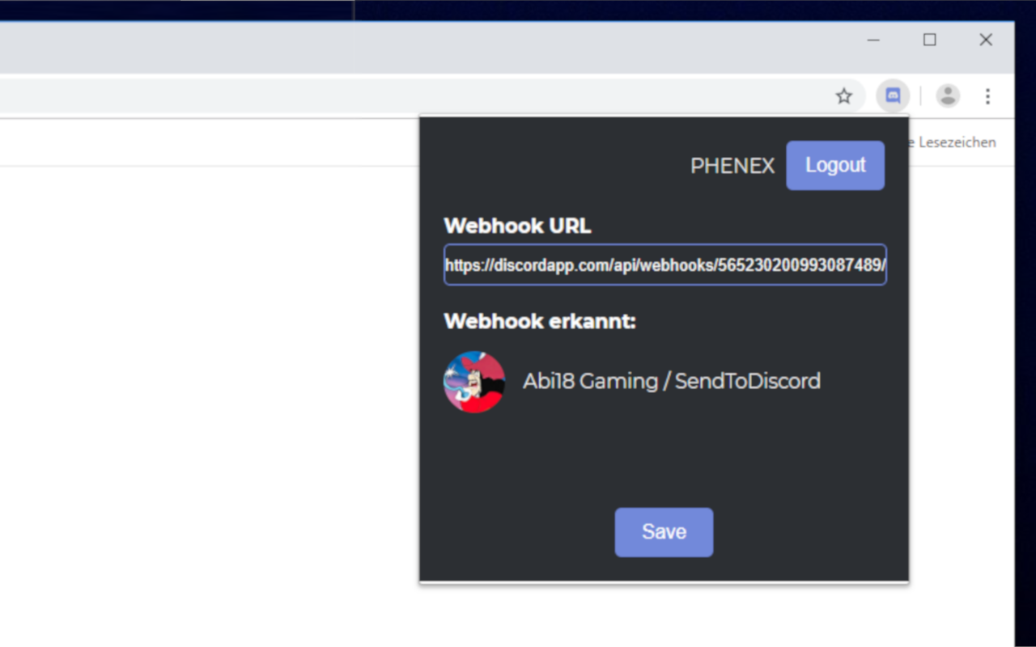Minimize the Chrome window

point(873,40)
